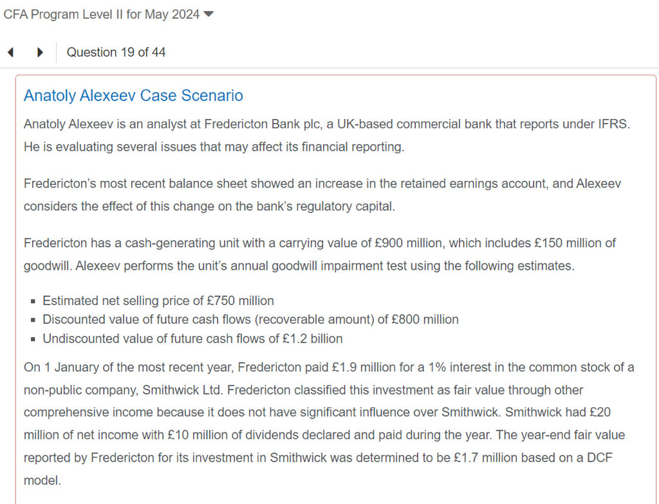Expand the CFA Program dropdown triangle
This screenshot has width=659, height=504.
coord(208,14)
